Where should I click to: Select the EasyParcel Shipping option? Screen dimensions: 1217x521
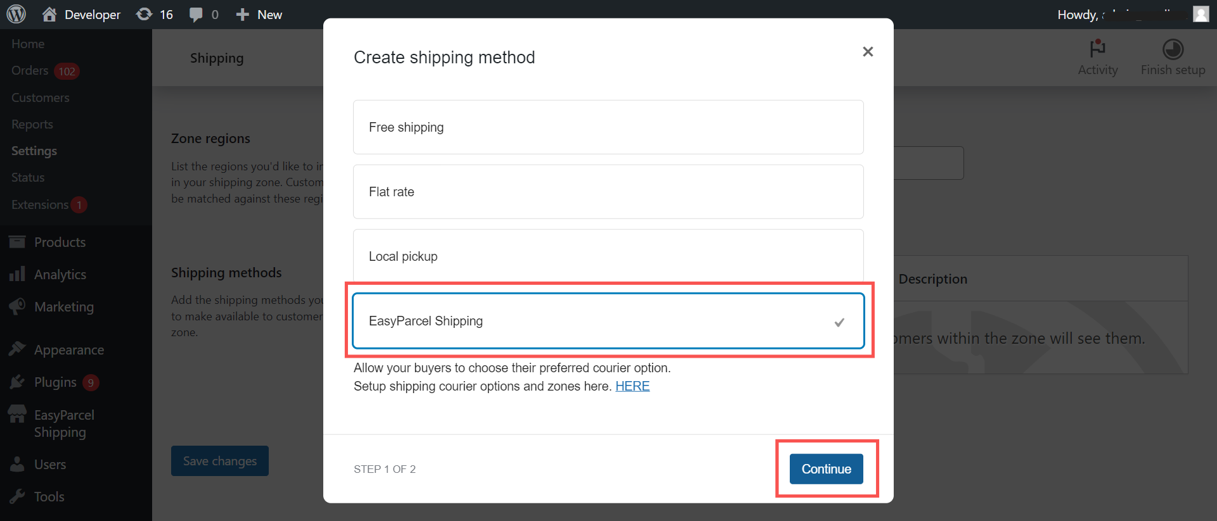[608, 321]
